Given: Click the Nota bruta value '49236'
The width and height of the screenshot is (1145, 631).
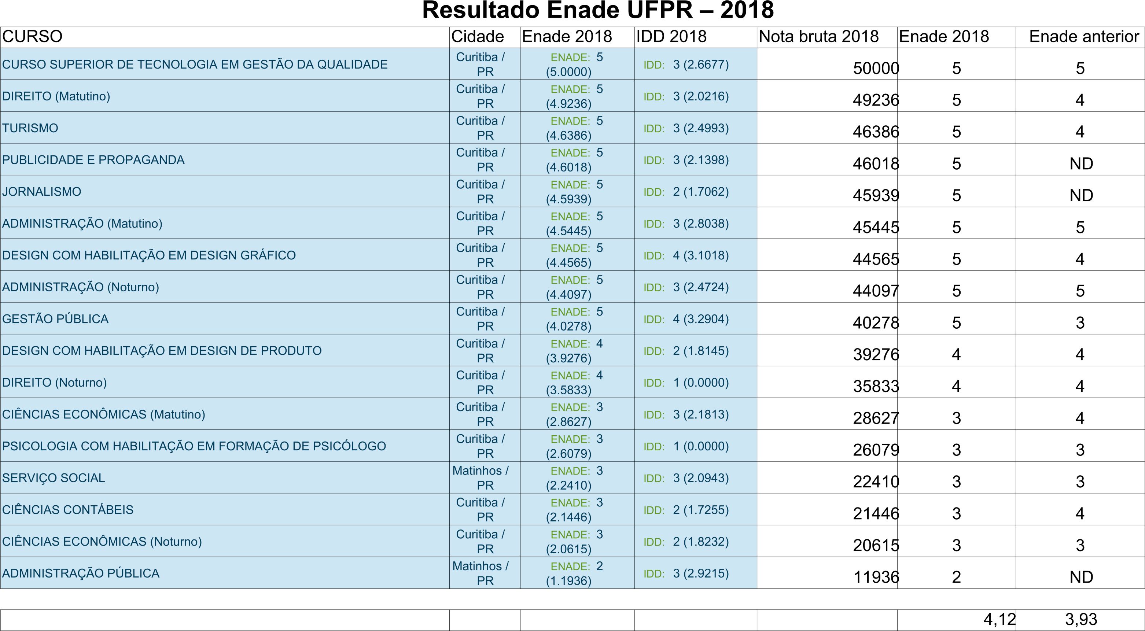Looking at the screenshot, I should pyautogui.click(x=876, y=100).
